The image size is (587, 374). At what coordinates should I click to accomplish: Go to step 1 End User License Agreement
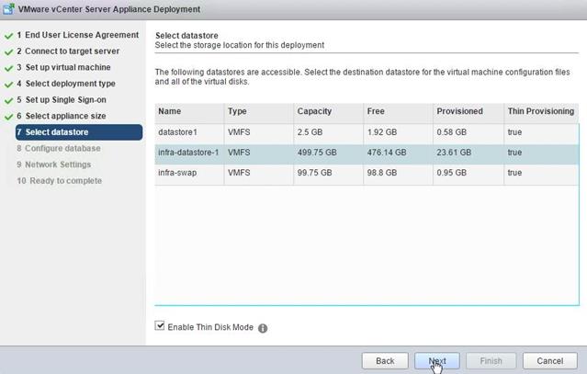pyautogui.click(x=77, y=35)
